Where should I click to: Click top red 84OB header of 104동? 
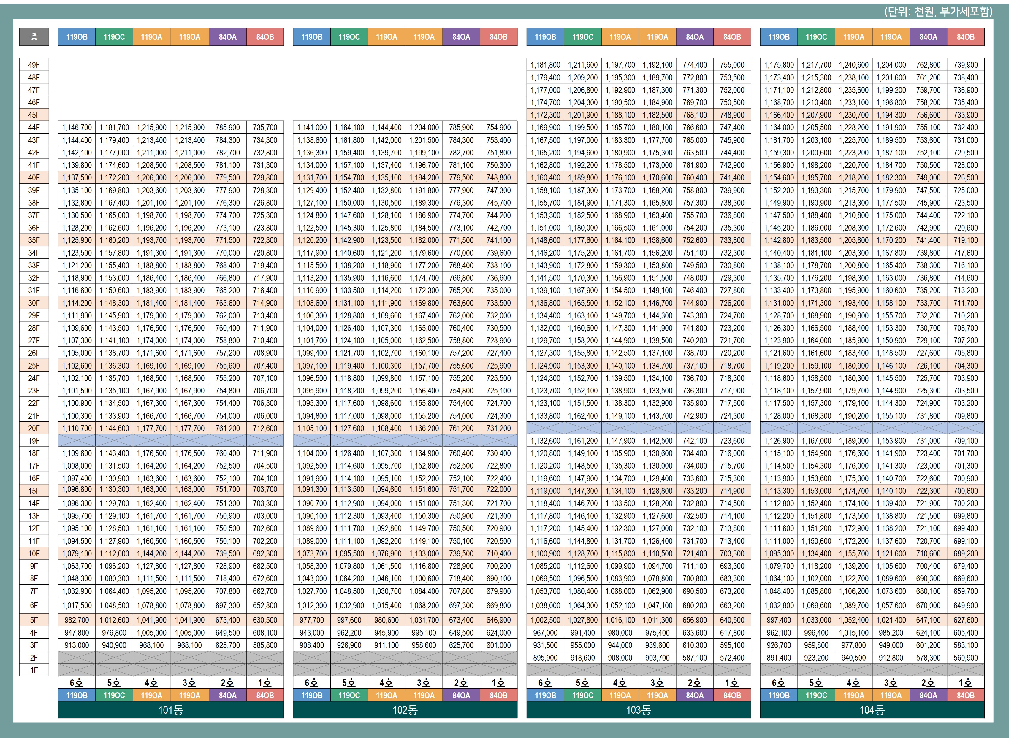[965, 37]
